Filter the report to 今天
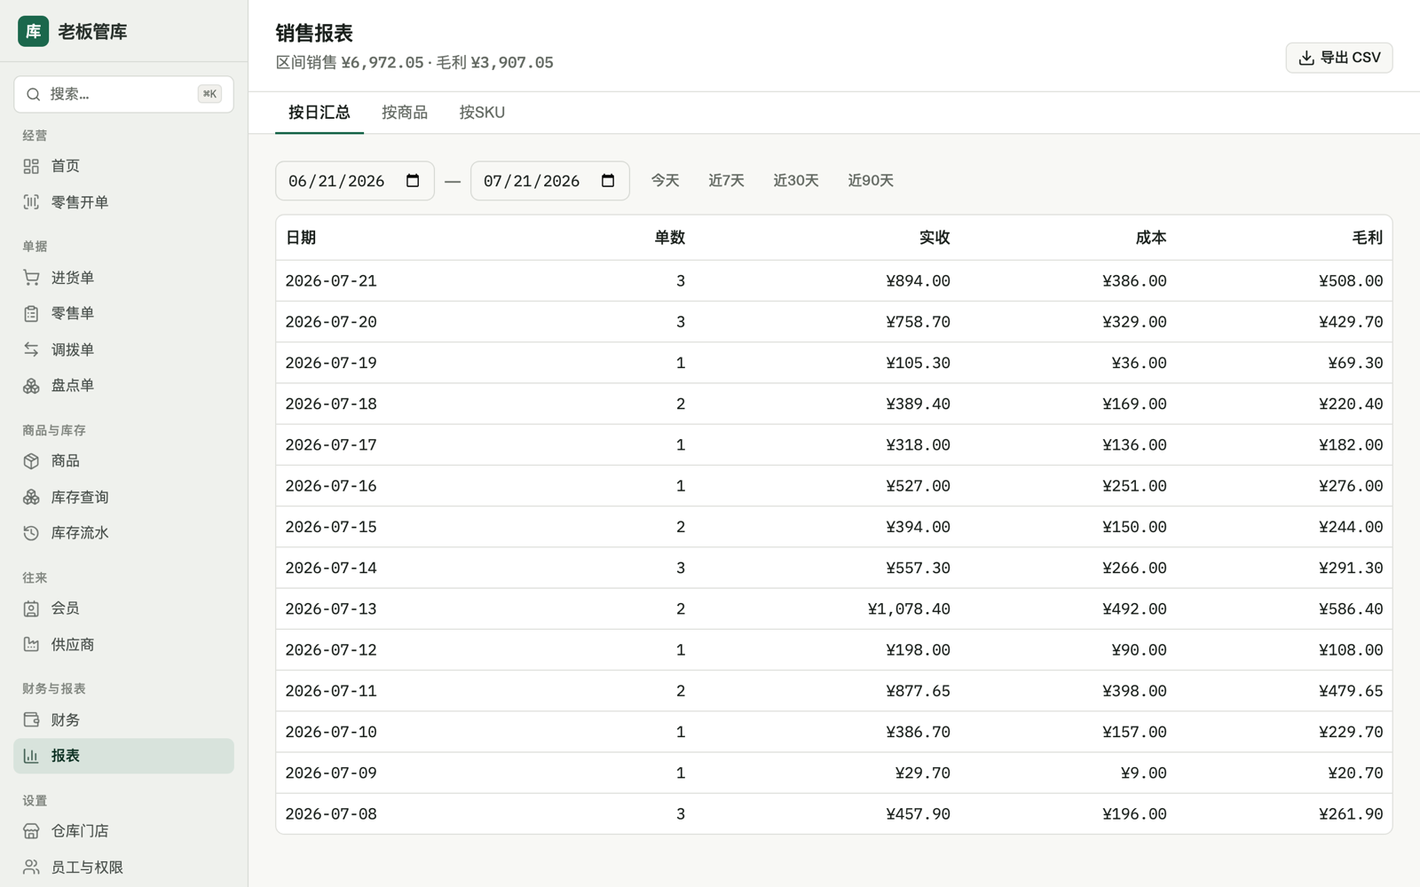The width and height of the screenshot is (1420, 887). (x=665, y=181)
